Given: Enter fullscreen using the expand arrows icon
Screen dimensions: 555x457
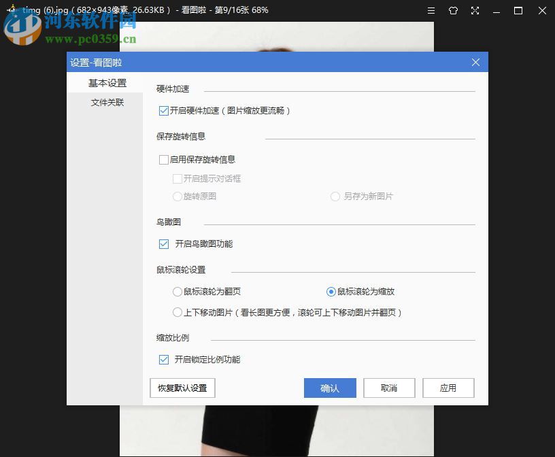Looking at the screenshot, I should [474, 10].
